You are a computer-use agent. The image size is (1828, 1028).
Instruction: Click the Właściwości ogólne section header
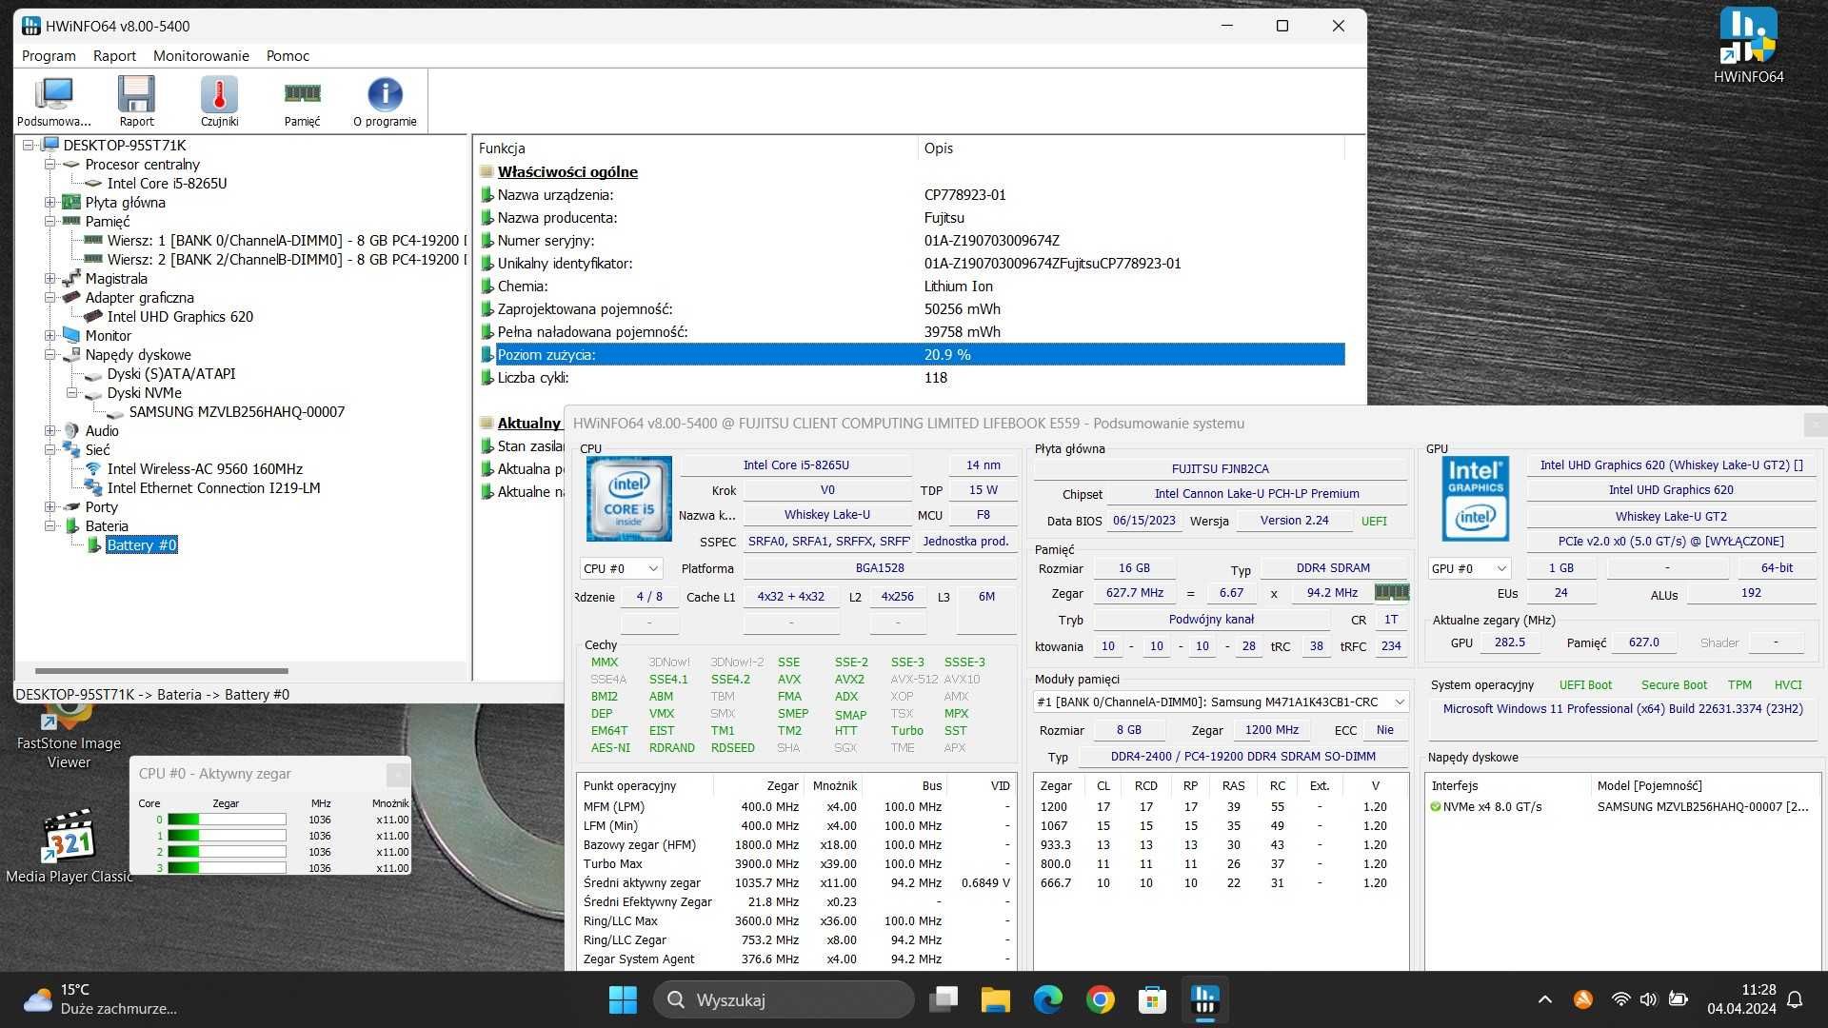pyautogui.click(x=567, y=171)
